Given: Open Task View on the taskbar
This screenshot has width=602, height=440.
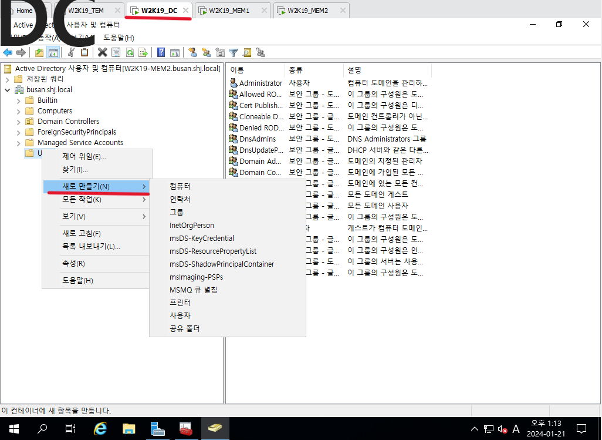Looking at the screenshot, I should pyautogui.click(x=70, y=428).
